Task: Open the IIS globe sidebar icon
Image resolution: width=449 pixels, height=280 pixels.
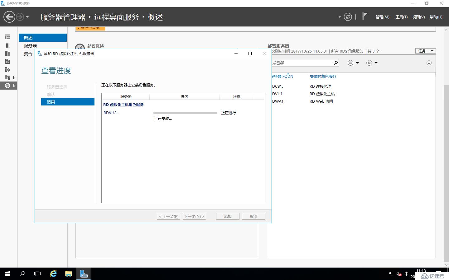Action: tap(7, 69)
